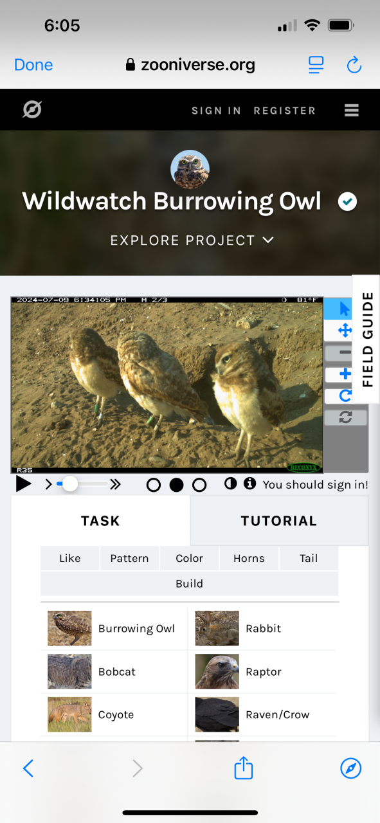Expand the Explore Project dropdown
This screenshot has width=380, height=823.
192,240
